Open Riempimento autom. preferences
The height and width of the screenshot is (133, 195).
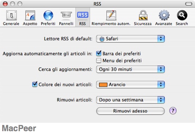[x=111, y=18]
